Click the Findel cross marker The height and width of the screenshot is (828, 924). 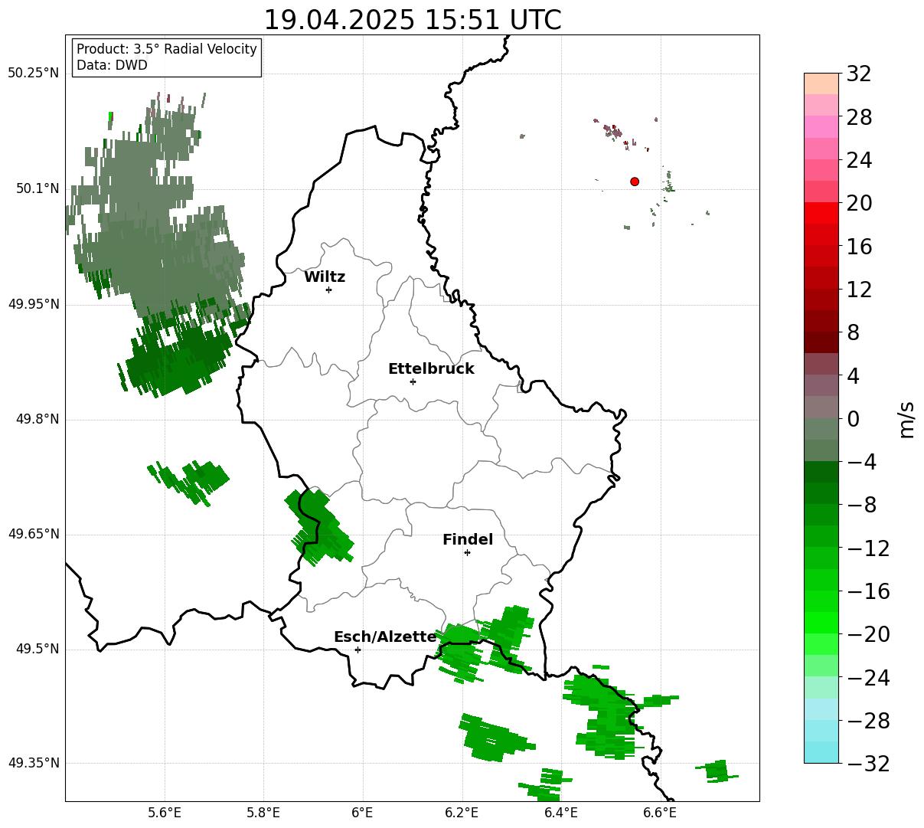[x=467, y=552]
